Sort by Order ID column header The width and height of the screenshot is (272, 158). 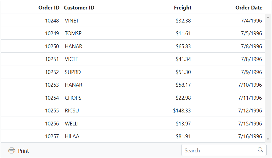(x=49, y=8)
